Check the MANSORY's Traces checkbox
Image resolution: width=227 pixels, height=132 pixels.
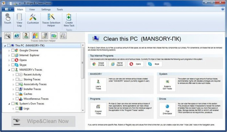pyautogui.click(x=13, y=70)
